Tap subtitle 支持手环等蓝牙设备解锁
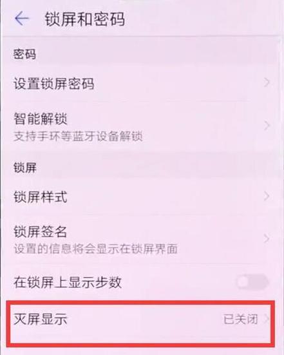 pos(78,137)
